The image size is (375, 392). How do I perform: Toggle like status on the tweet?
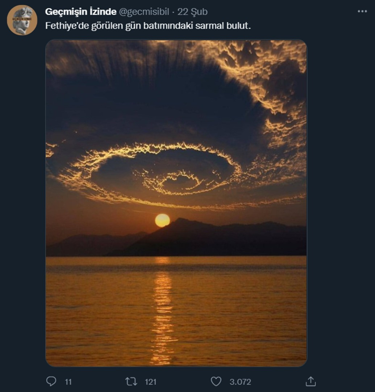217,382
